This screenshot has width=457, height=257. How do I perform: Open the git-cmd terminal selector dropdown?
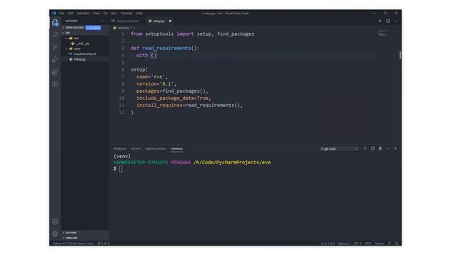339,149
